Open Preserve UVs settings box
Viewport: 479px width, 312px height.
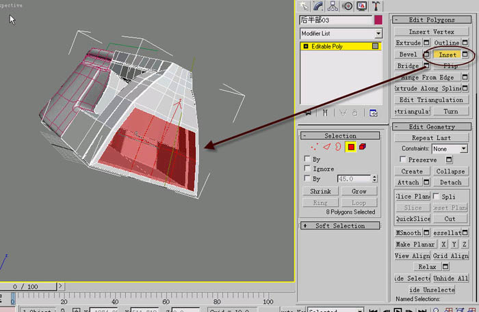point(449,160)
